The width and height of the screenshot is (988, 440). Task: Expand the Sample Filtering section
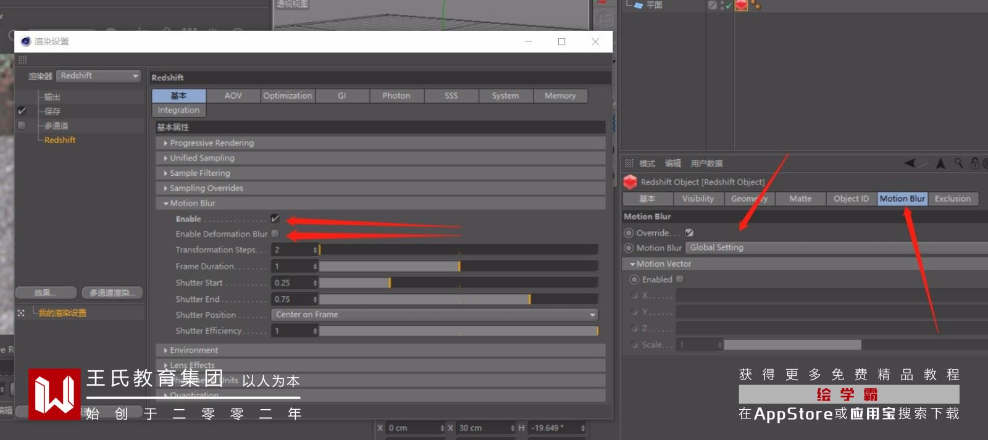[x=380, y=173]
